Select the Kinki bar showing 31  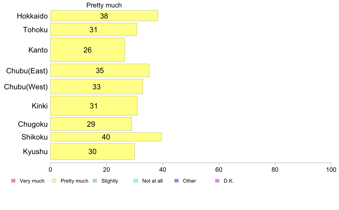point(94,106)
